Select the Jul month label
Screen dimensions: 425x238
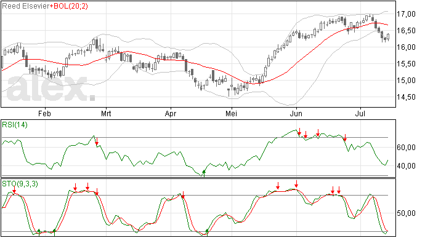tap(360, 113)
